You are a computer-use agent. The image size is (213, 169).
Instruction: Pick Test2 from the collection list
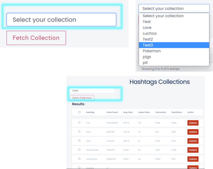[174, 39]
